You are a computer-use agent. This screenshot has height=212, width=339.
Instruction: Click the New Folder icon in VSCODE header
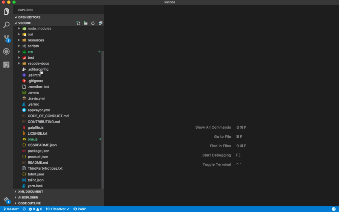point(86,23)
